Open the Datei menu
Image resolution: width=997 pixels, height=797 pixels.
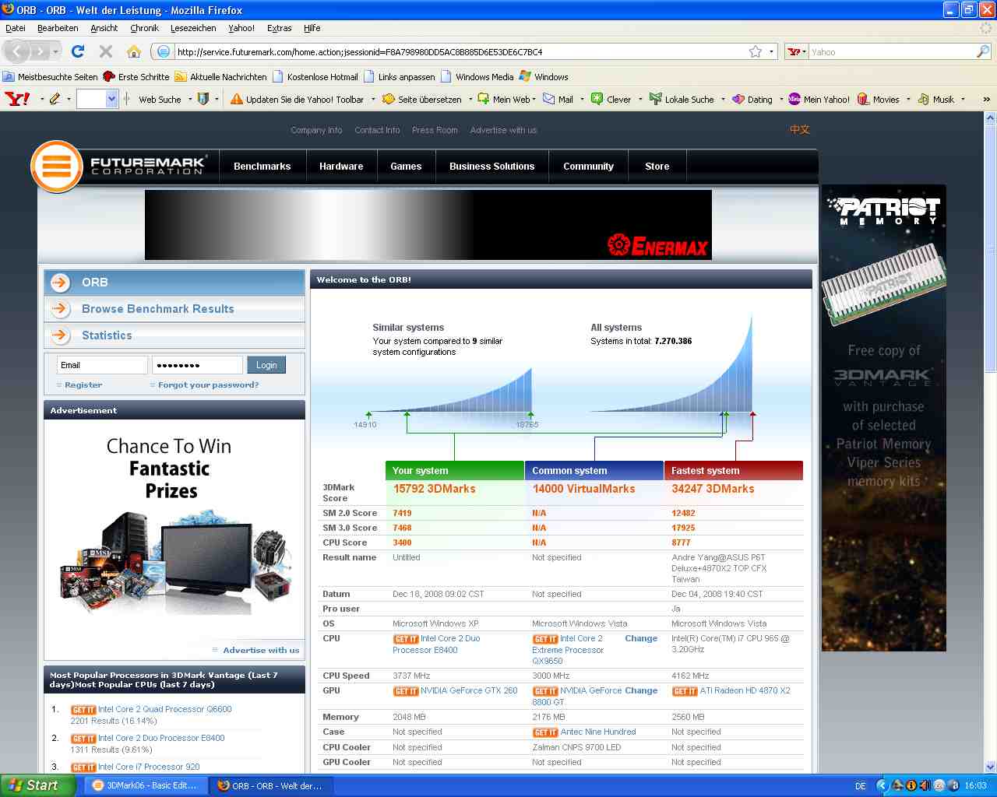point(16,28)
